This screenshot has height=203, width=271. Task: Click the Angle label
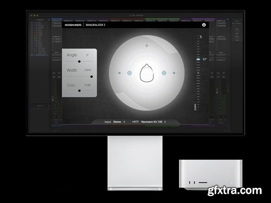click(x=72, y=55)
